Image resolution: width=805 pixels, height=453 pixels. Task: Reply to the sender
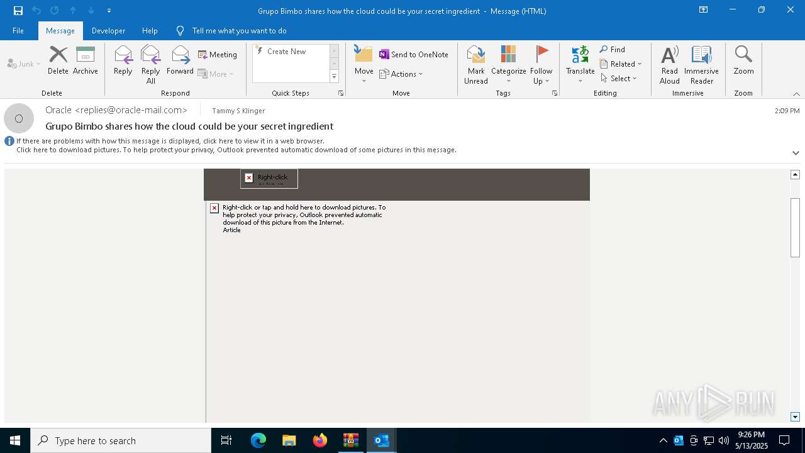[x=123, y=61]
